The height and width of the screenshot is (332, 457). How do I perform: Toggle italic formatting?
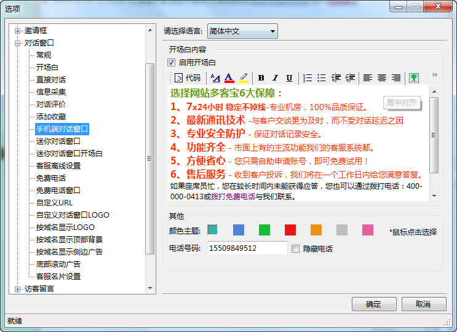click(275, 78)
